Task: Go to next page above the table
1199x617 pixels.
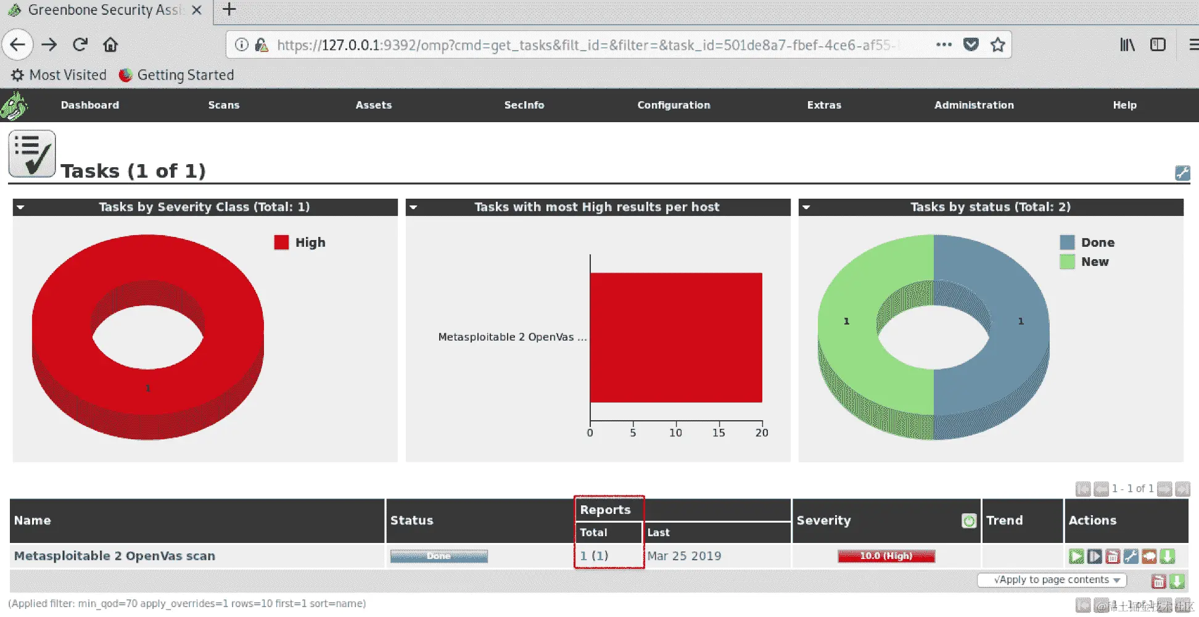Action: 1164,489
